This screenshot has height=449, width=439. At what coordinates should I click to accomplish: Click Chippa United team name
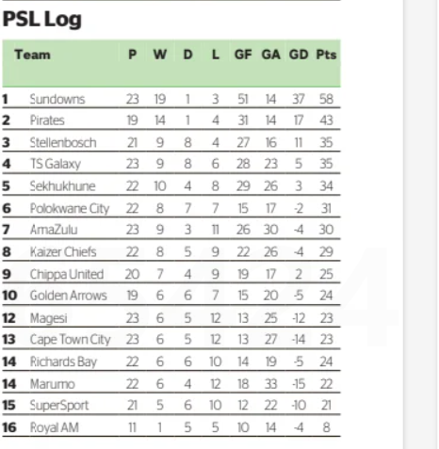coord(67,274)
